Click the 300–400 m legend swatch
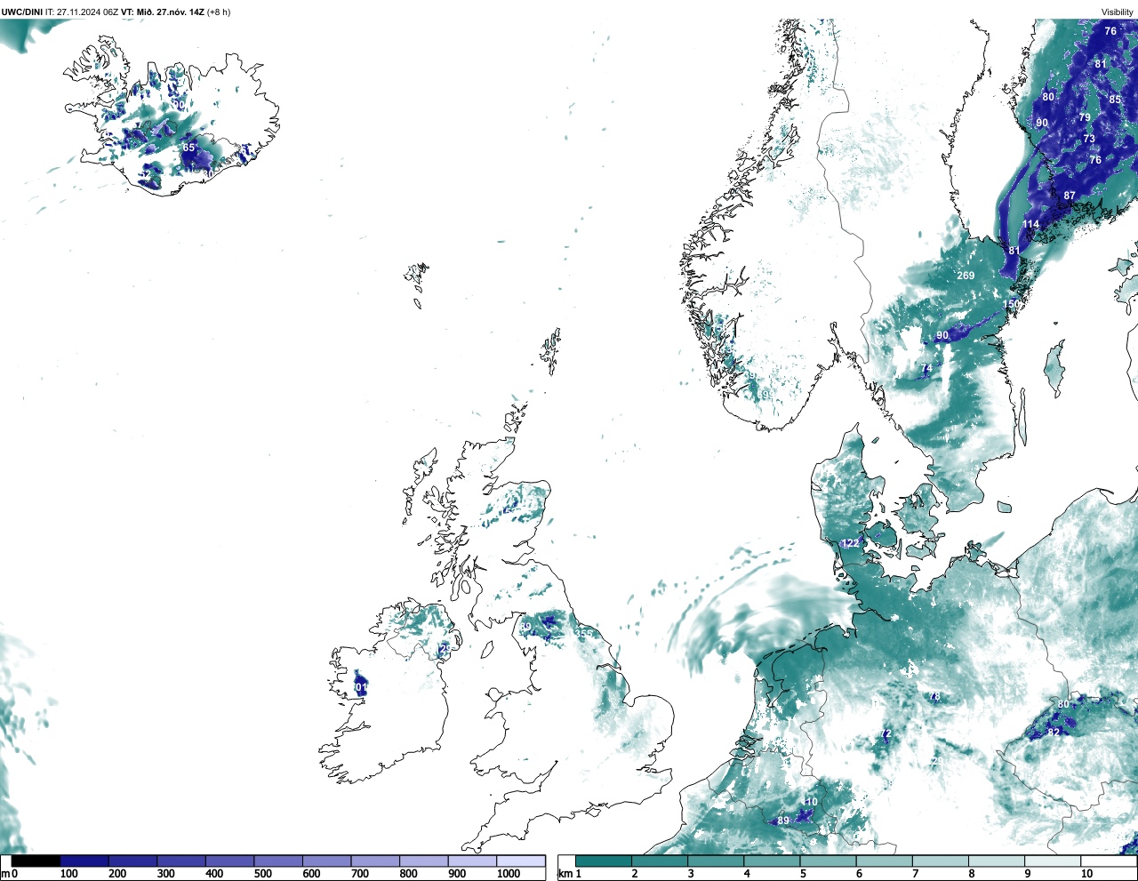 [x=181, y=861]
